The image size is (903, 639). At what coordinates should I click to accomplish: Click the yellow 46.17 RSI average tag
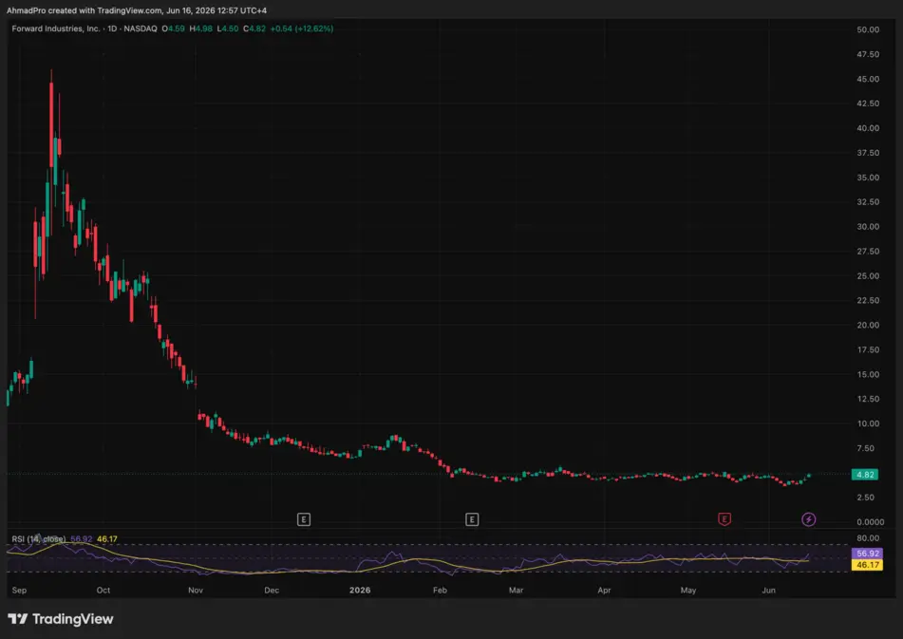(x=867, y=565)
